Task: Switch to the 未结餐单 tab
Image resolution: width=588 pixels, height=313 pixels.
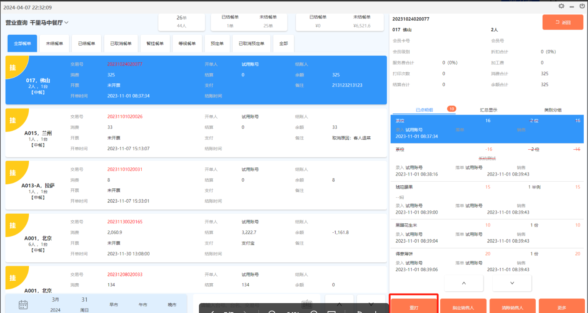Action: click(x=54, y=43)
